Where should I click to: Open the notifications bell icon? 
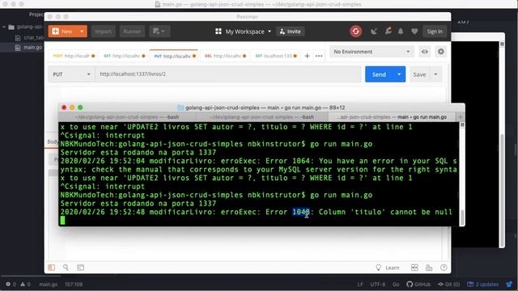pyautogui.click(x=401, y=32)
